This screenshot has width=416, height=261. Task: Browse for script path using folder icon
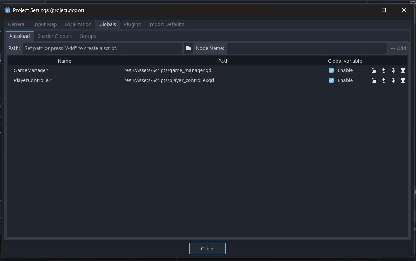(188, 48)
